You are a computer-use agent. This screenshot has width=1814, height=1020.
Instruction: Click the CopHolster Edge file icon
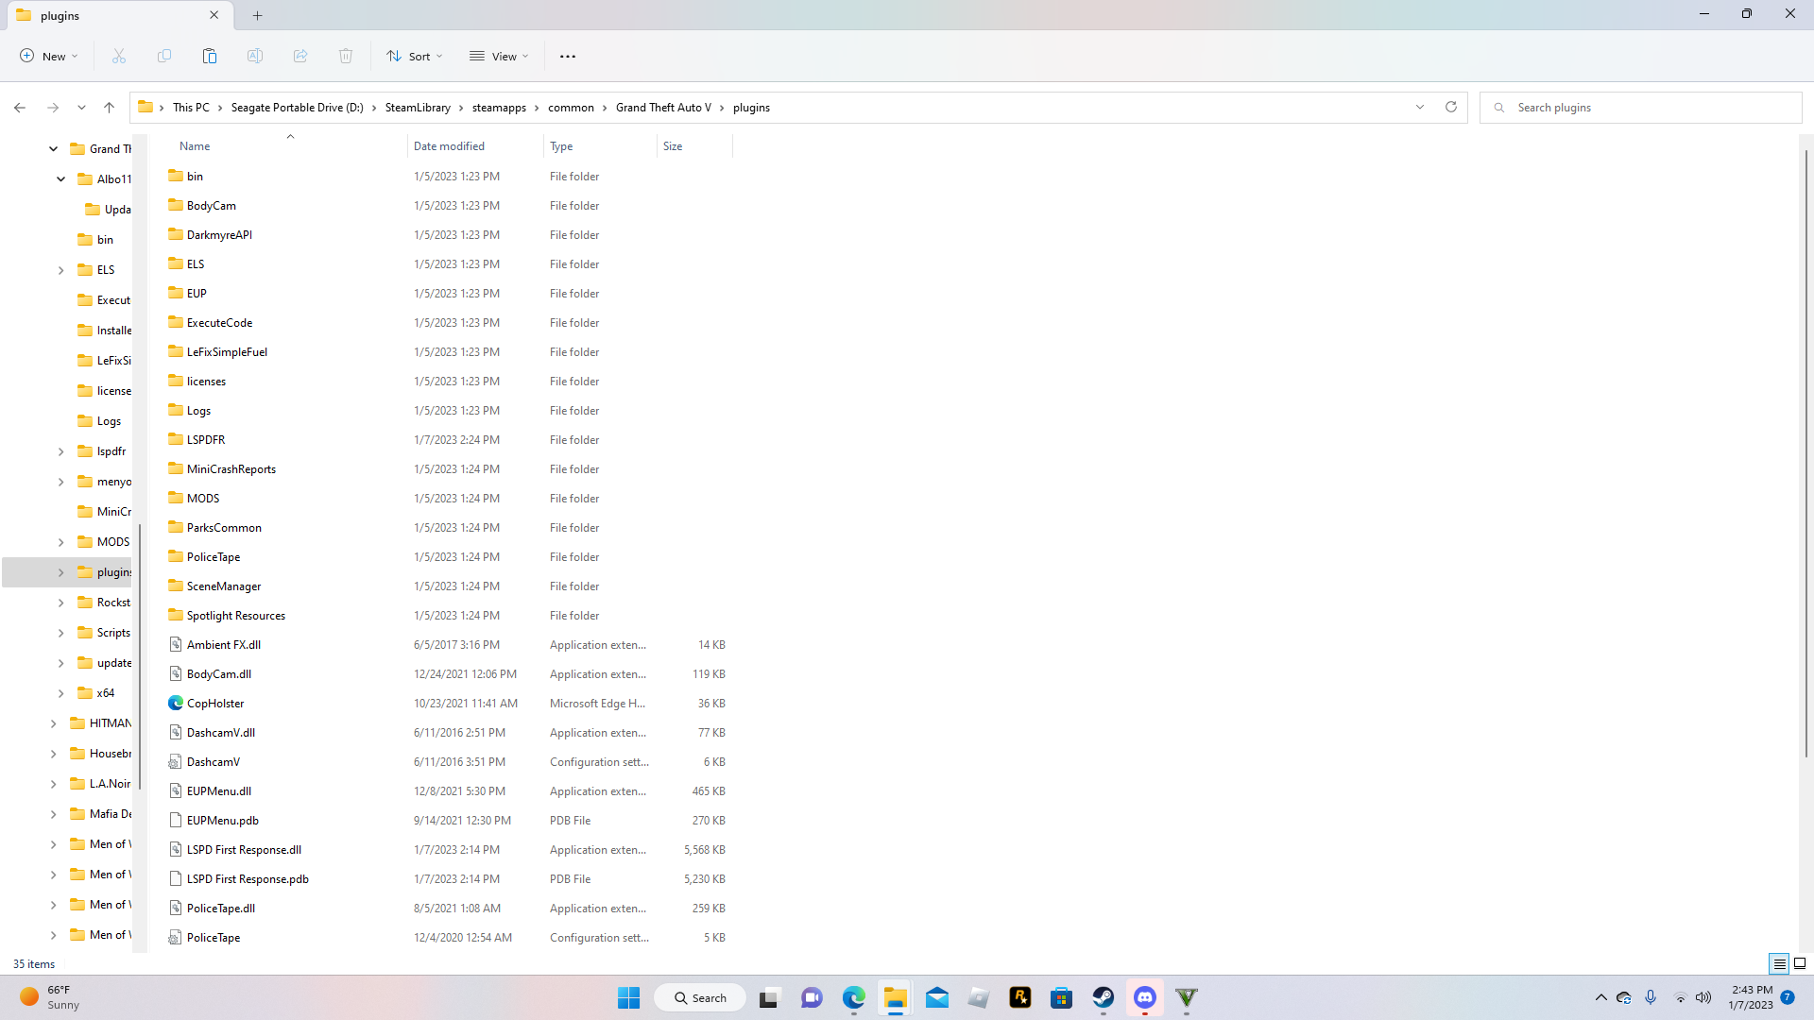[x=176, y=704]
